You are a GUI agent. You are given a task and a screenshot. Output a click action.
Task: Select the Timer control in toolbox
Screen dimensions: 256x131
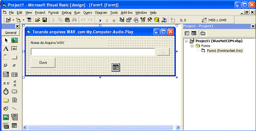tap(6, 91)
